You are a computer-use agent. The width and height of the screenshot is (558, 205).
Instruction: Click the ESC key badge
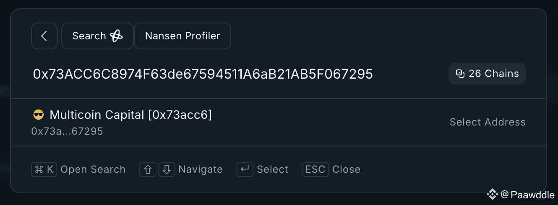point(315,169)
